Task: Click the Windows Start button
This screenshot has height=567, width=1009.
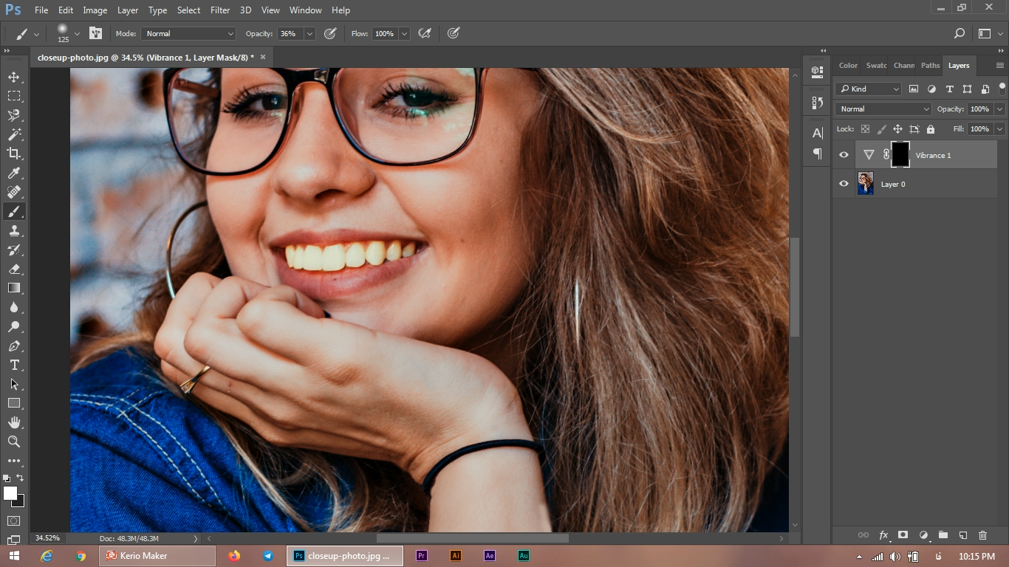Action: 14,556
